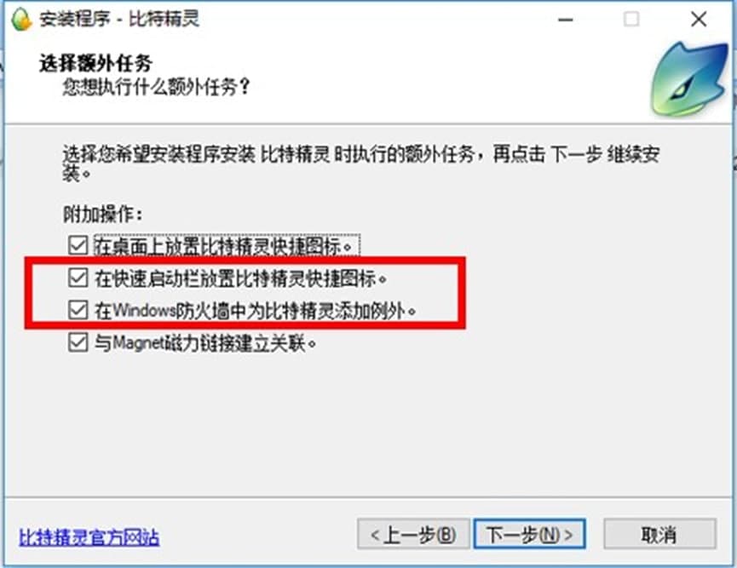Click the 与Magnet磁力链接建立关联 label text
This screenshot has width=737, height=568.
click(x=205, y=343)
